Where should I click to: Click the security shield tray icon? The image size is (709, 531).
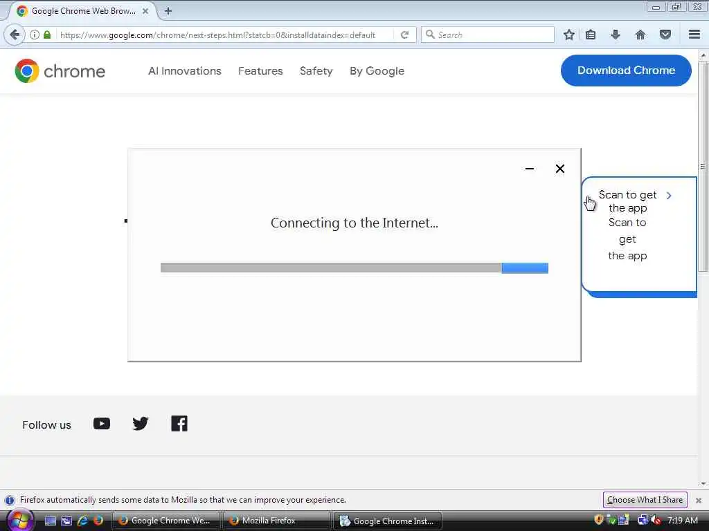(599, 520)
